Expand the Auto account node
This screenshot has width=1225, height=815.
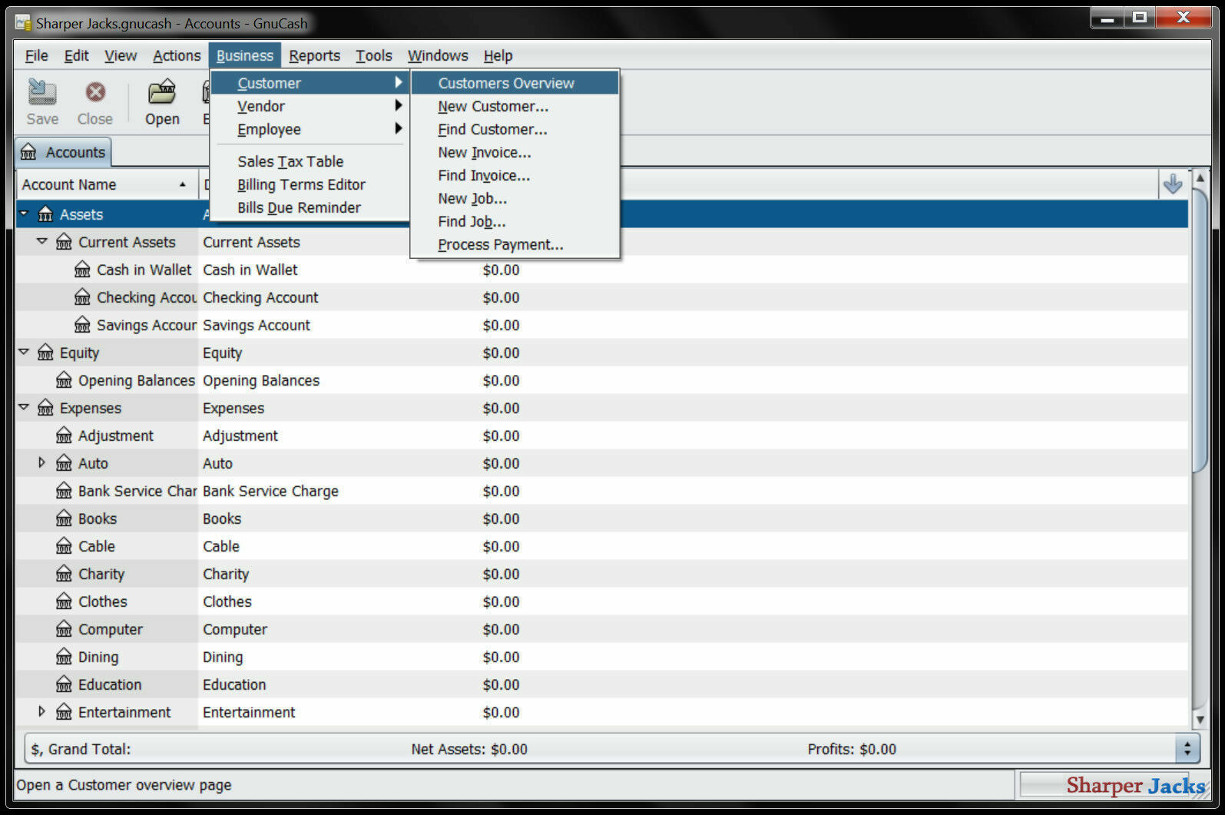42,462
